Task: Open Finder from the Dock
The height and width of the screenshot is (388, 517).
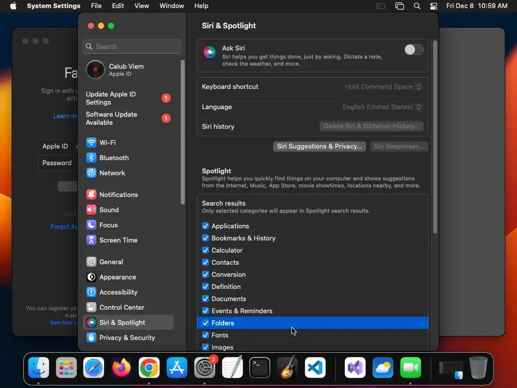Action: pyautogui.click(x=38, y=368)
